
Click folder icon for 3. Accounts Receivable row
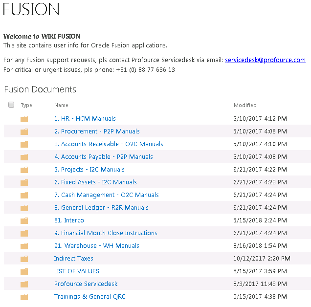pos(24,144)
